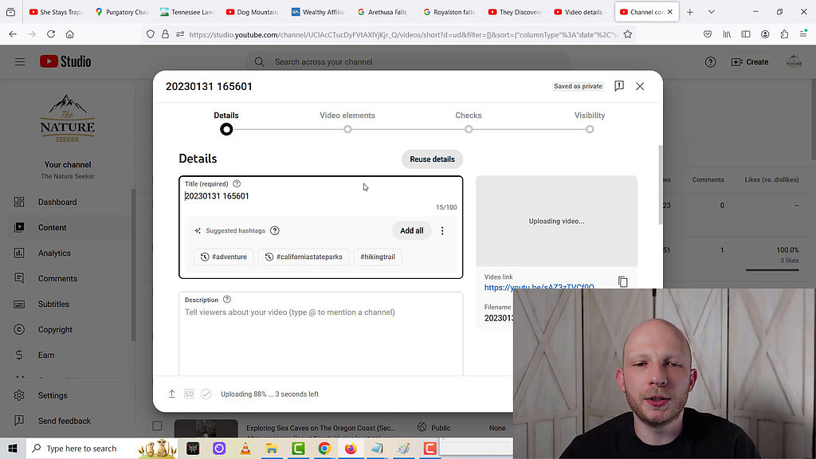This screenshot has width=816, height=459.
Task: Bookmark this page with the star icon
Action: [628, 34]
